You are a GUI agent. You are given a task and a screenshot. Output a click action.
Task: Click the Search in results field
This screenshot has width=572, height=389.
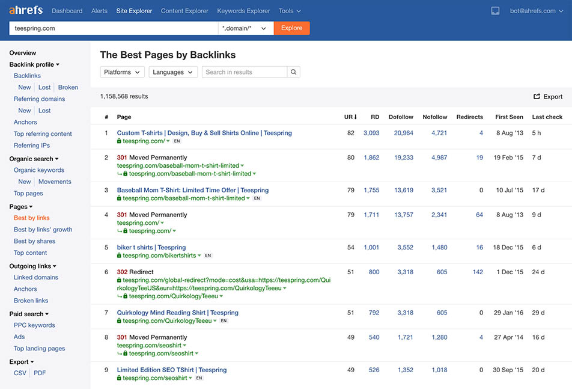[245, 72]
